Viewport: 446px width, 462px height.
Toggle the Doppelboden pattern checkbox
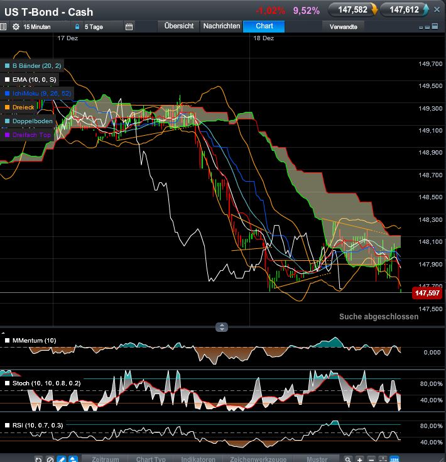[8, 121]
